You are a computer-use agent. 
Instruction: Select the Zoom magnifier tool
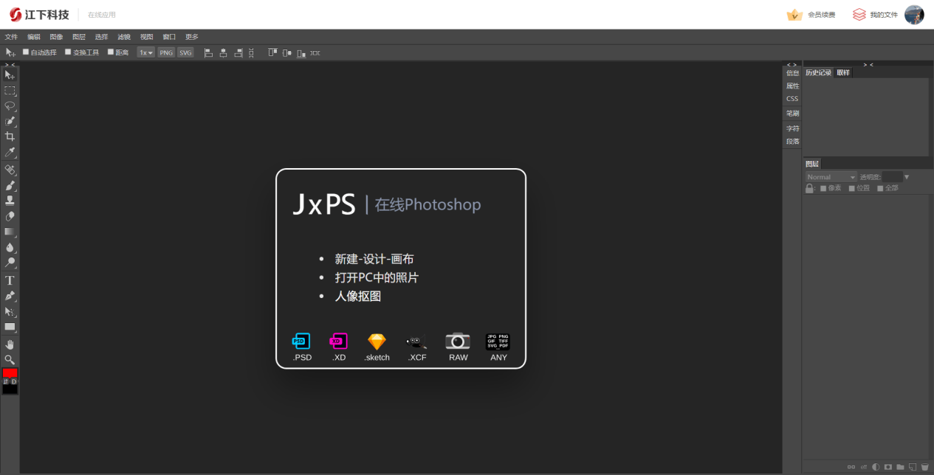pos(10,360)
